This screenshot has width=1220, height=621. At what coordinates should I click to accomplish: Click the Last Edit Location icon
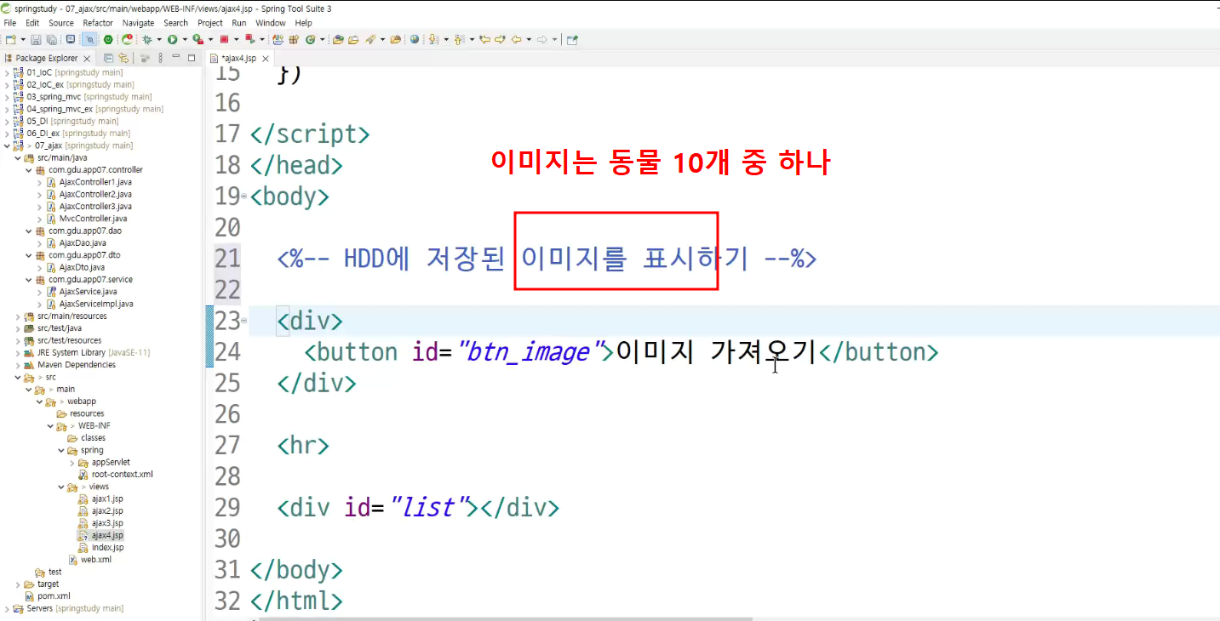484,39
